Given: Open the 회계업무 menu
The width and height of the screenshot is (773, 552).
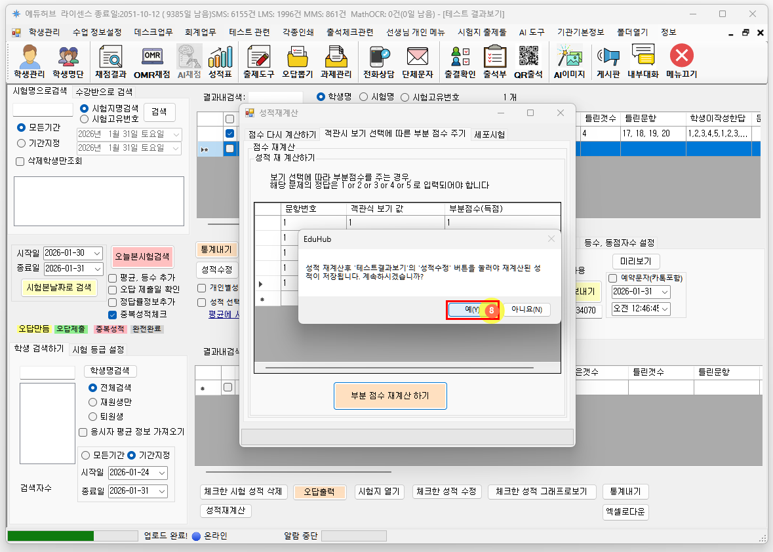Looking at the screenshot, I should tap(201, 32).
